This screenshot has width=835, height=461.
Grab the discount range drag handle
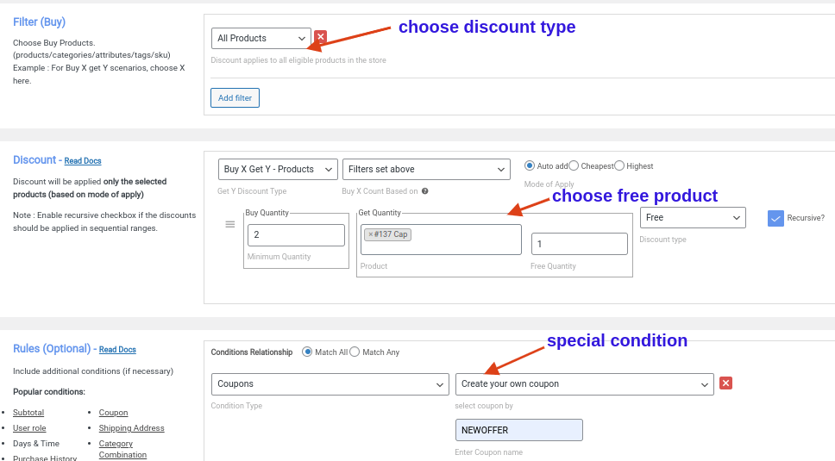click(x=230, y=224)
